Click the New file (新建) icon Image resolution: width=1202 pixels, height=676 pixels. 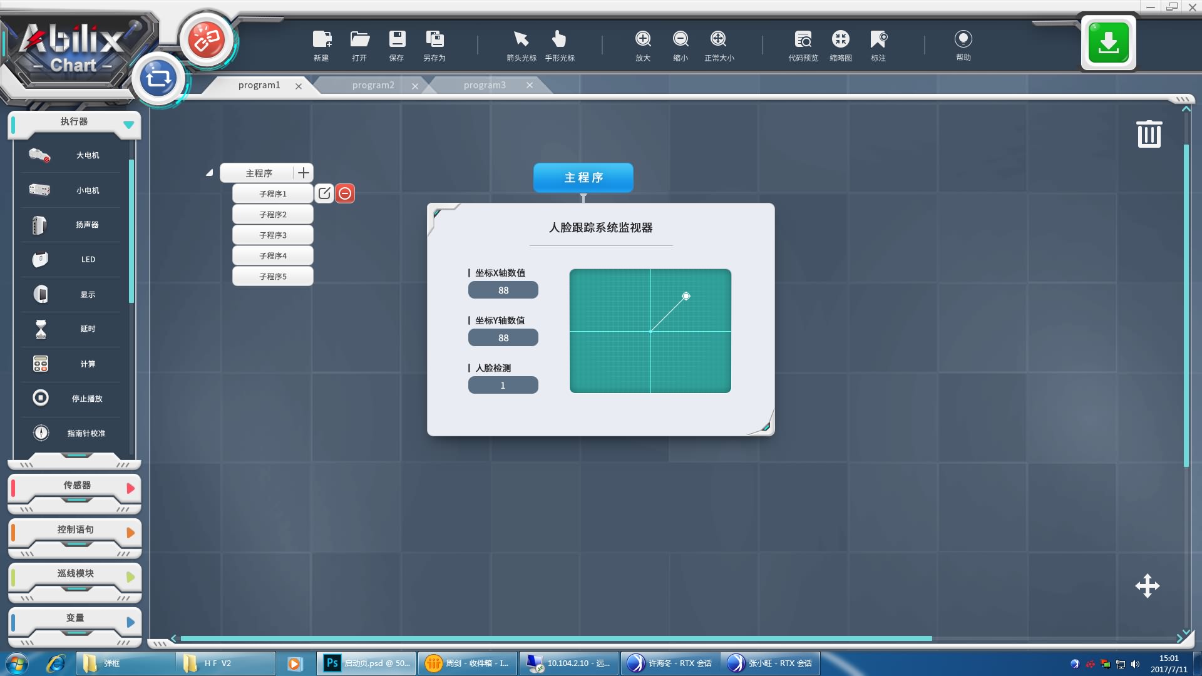point(322,39)
